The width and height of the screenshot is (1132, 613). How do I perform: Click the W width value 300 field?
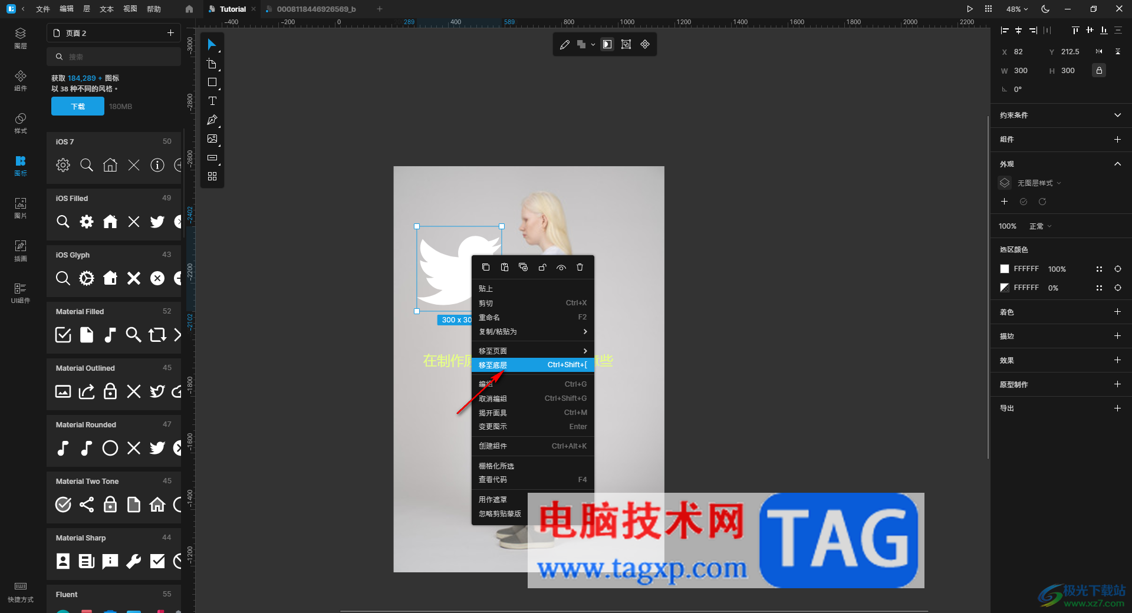point(1021,71)
